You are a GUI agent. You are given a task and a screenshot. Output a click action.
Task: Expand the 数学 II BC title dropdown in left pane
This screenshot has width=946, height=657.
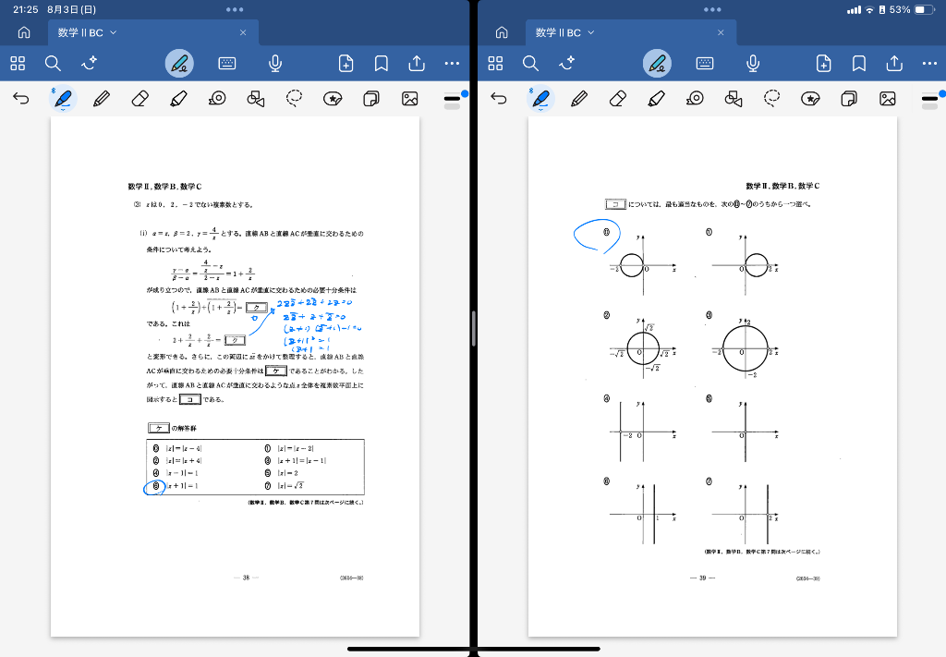pos(114,32)
